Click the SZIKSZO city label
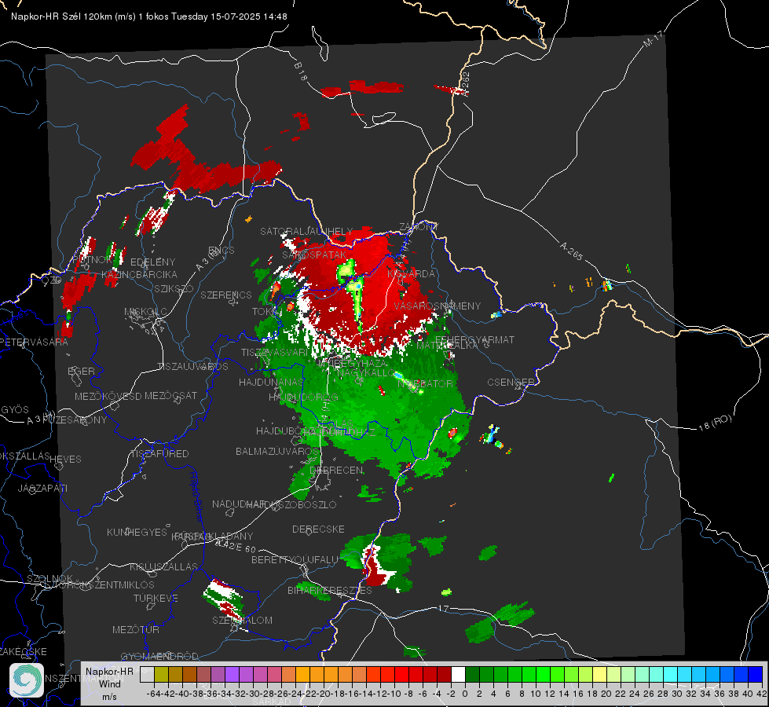The height and width of the screenshot is (707, 769). pos(174,288)
